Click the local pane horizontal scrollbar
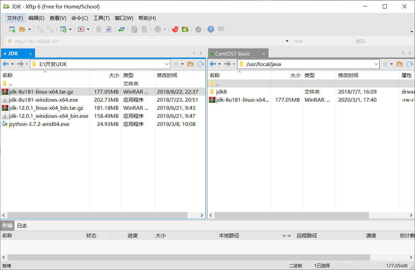 coord(97,215)
